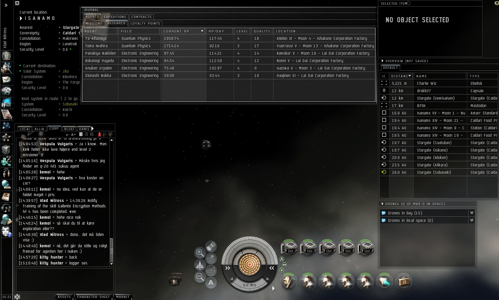
Task: Open wallet ISK icon in sidebar
Action: pos(6,161)
